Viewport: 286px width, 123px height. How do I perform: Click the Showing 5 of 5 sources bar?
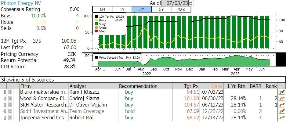pyautogui.click(x=143, y=80)
